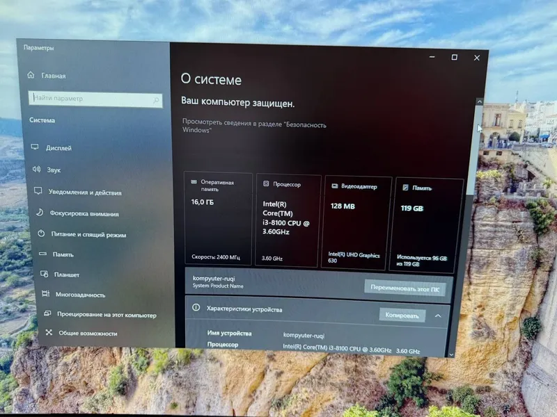Minimize the Параметры window
Viewport: 557px width, 417px height.
432,57
